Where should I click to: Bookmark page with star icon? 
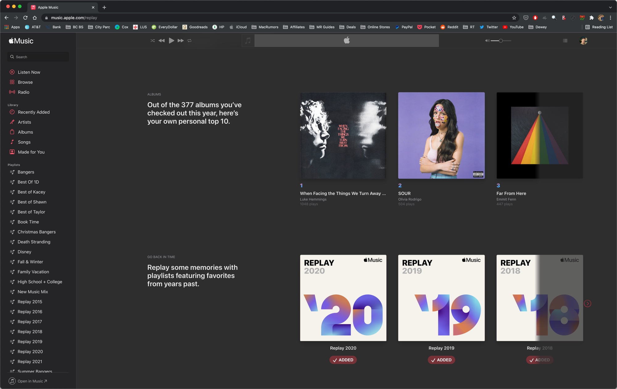click(514, 18)
